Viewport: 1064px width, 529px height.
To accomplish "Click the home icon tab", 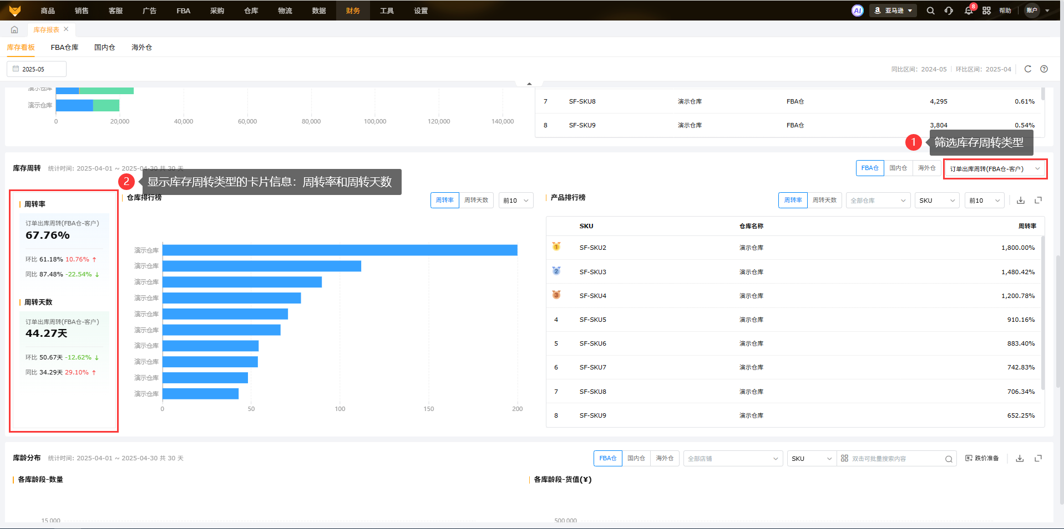I will (14, 30).
